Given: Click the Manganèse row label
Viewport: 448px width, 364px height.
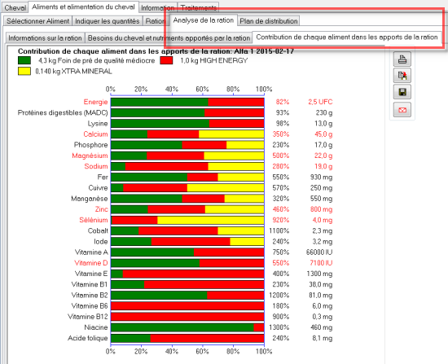Looking at the screenshot, I should pos(90,199).
